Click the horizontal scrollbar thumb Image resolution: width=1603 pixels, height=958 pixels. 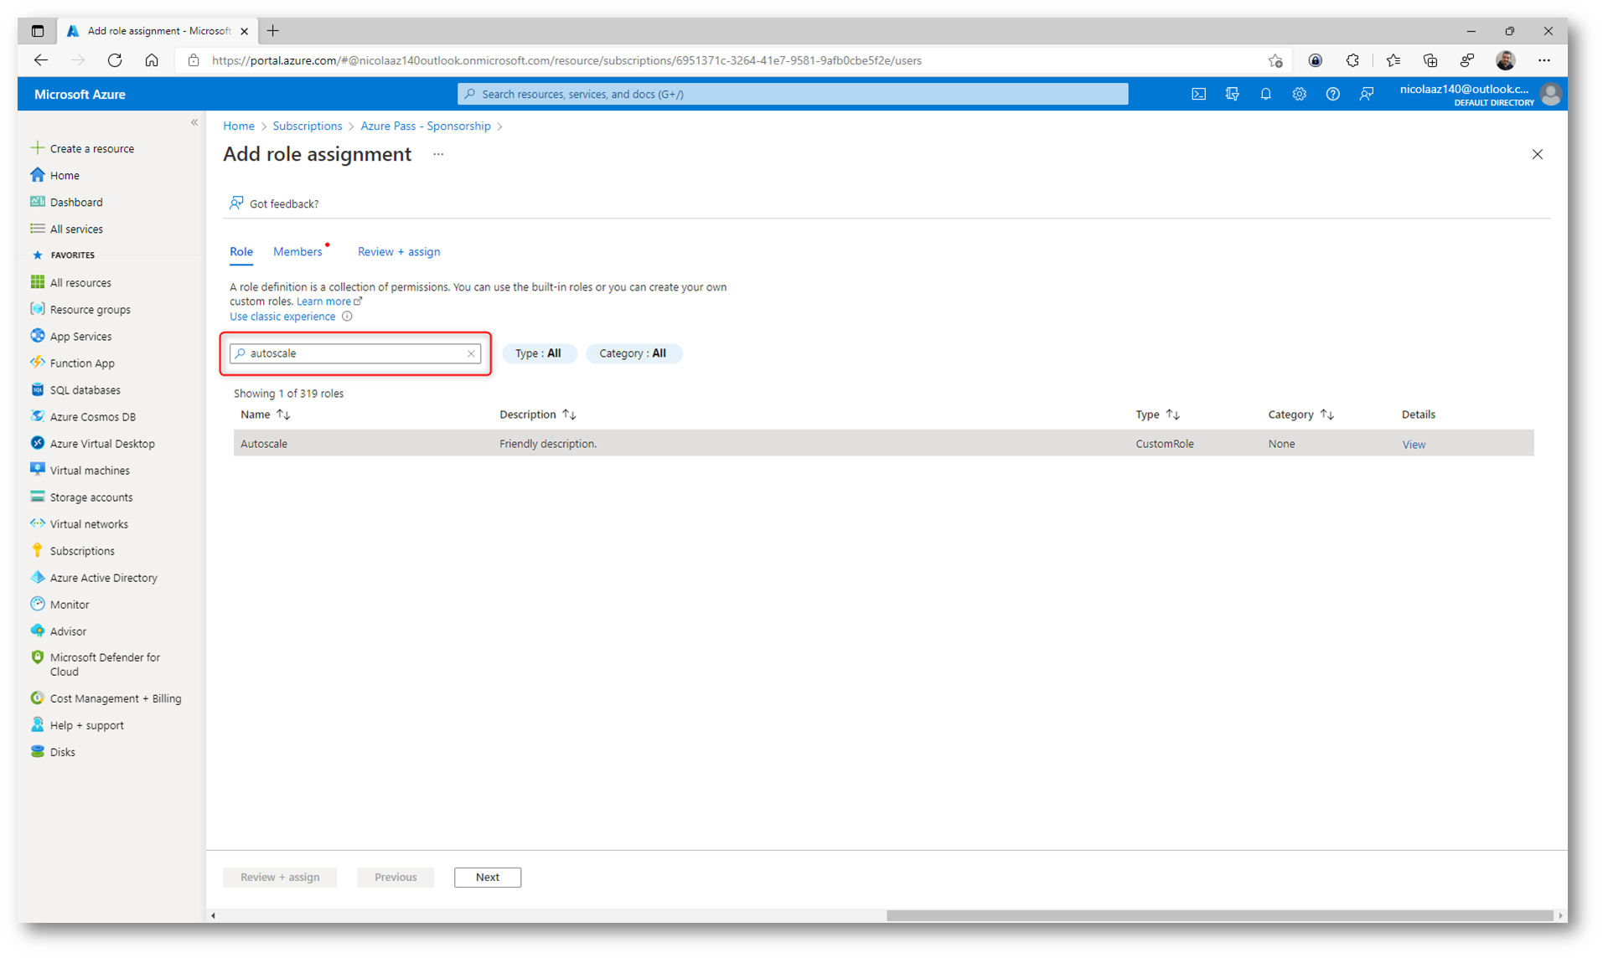(x=1219, y=915)
